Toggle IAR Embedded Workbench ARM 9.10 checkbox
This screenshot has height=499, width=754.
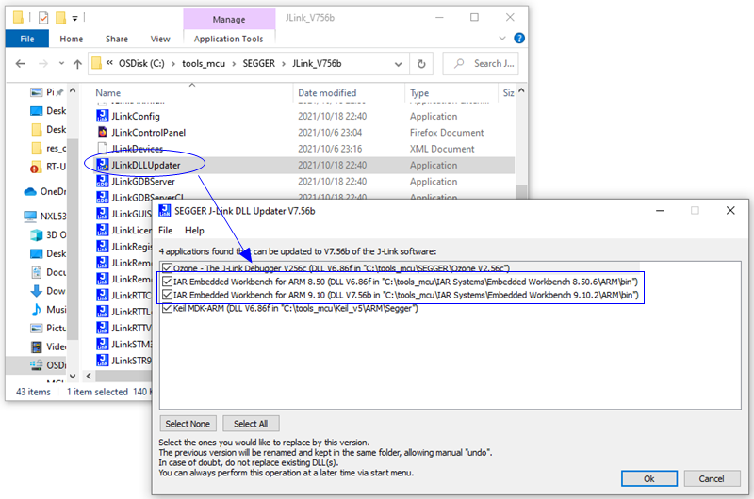pos(167,295)
